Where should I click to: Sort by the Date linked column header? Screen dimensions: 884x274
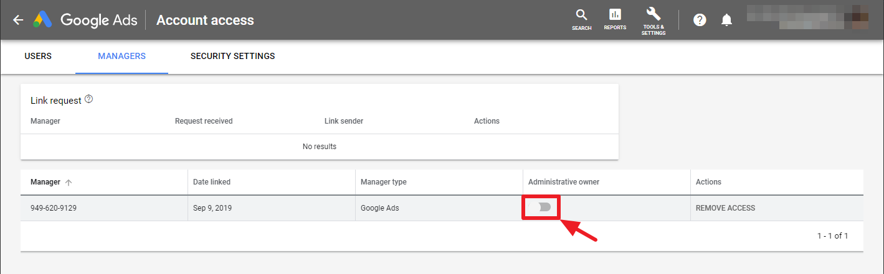coord(212,182)
